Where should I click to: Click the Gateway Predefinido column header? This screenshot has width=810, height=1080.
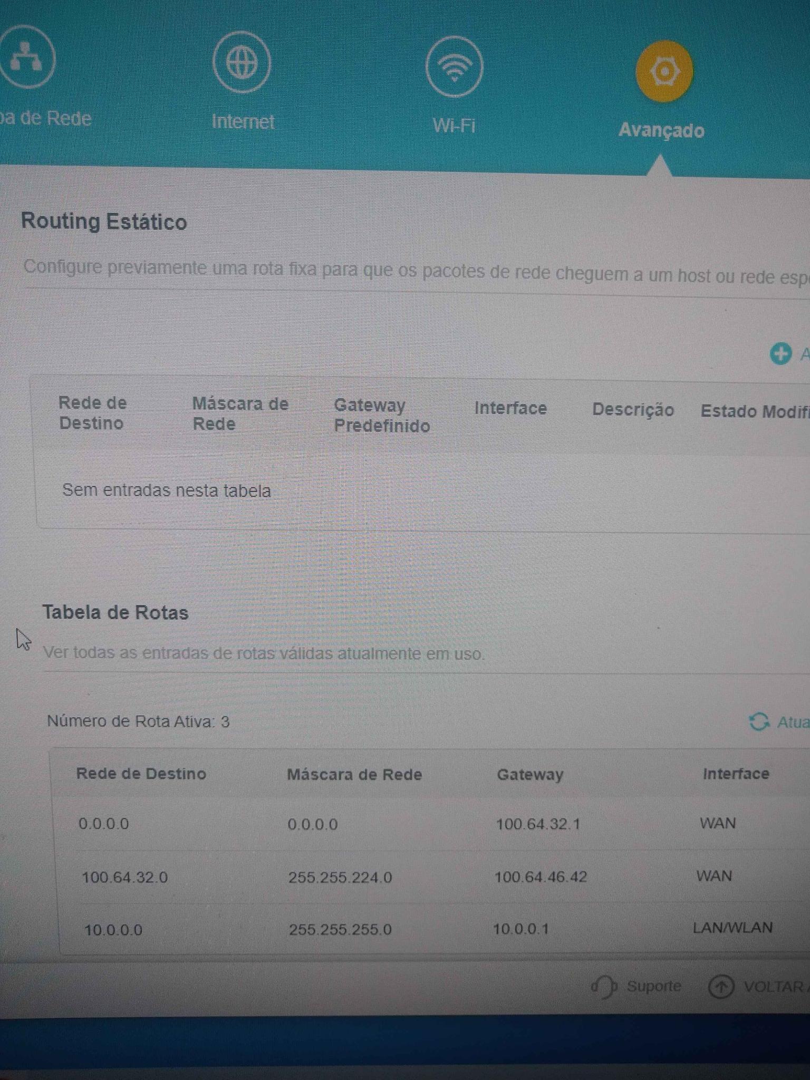click(x=382, y=416)
